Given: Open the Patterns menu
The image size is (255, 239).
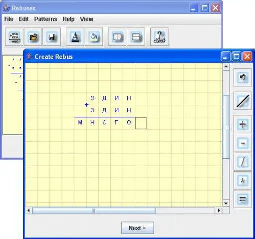Looking at the screenshot, I should [x=45, y=19].
